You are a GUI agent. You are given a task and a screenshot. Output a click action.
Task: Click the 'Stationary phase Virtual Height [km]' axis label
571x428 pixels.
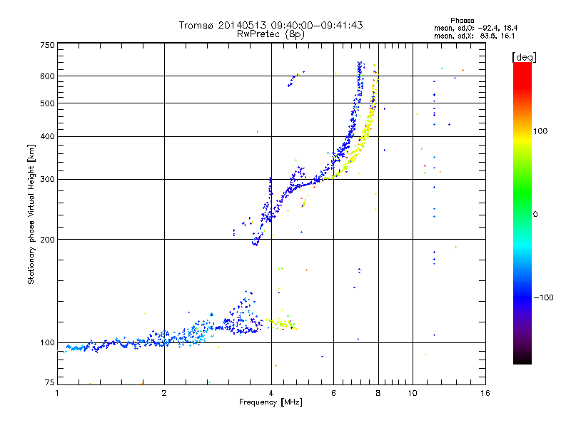(31, 214)
